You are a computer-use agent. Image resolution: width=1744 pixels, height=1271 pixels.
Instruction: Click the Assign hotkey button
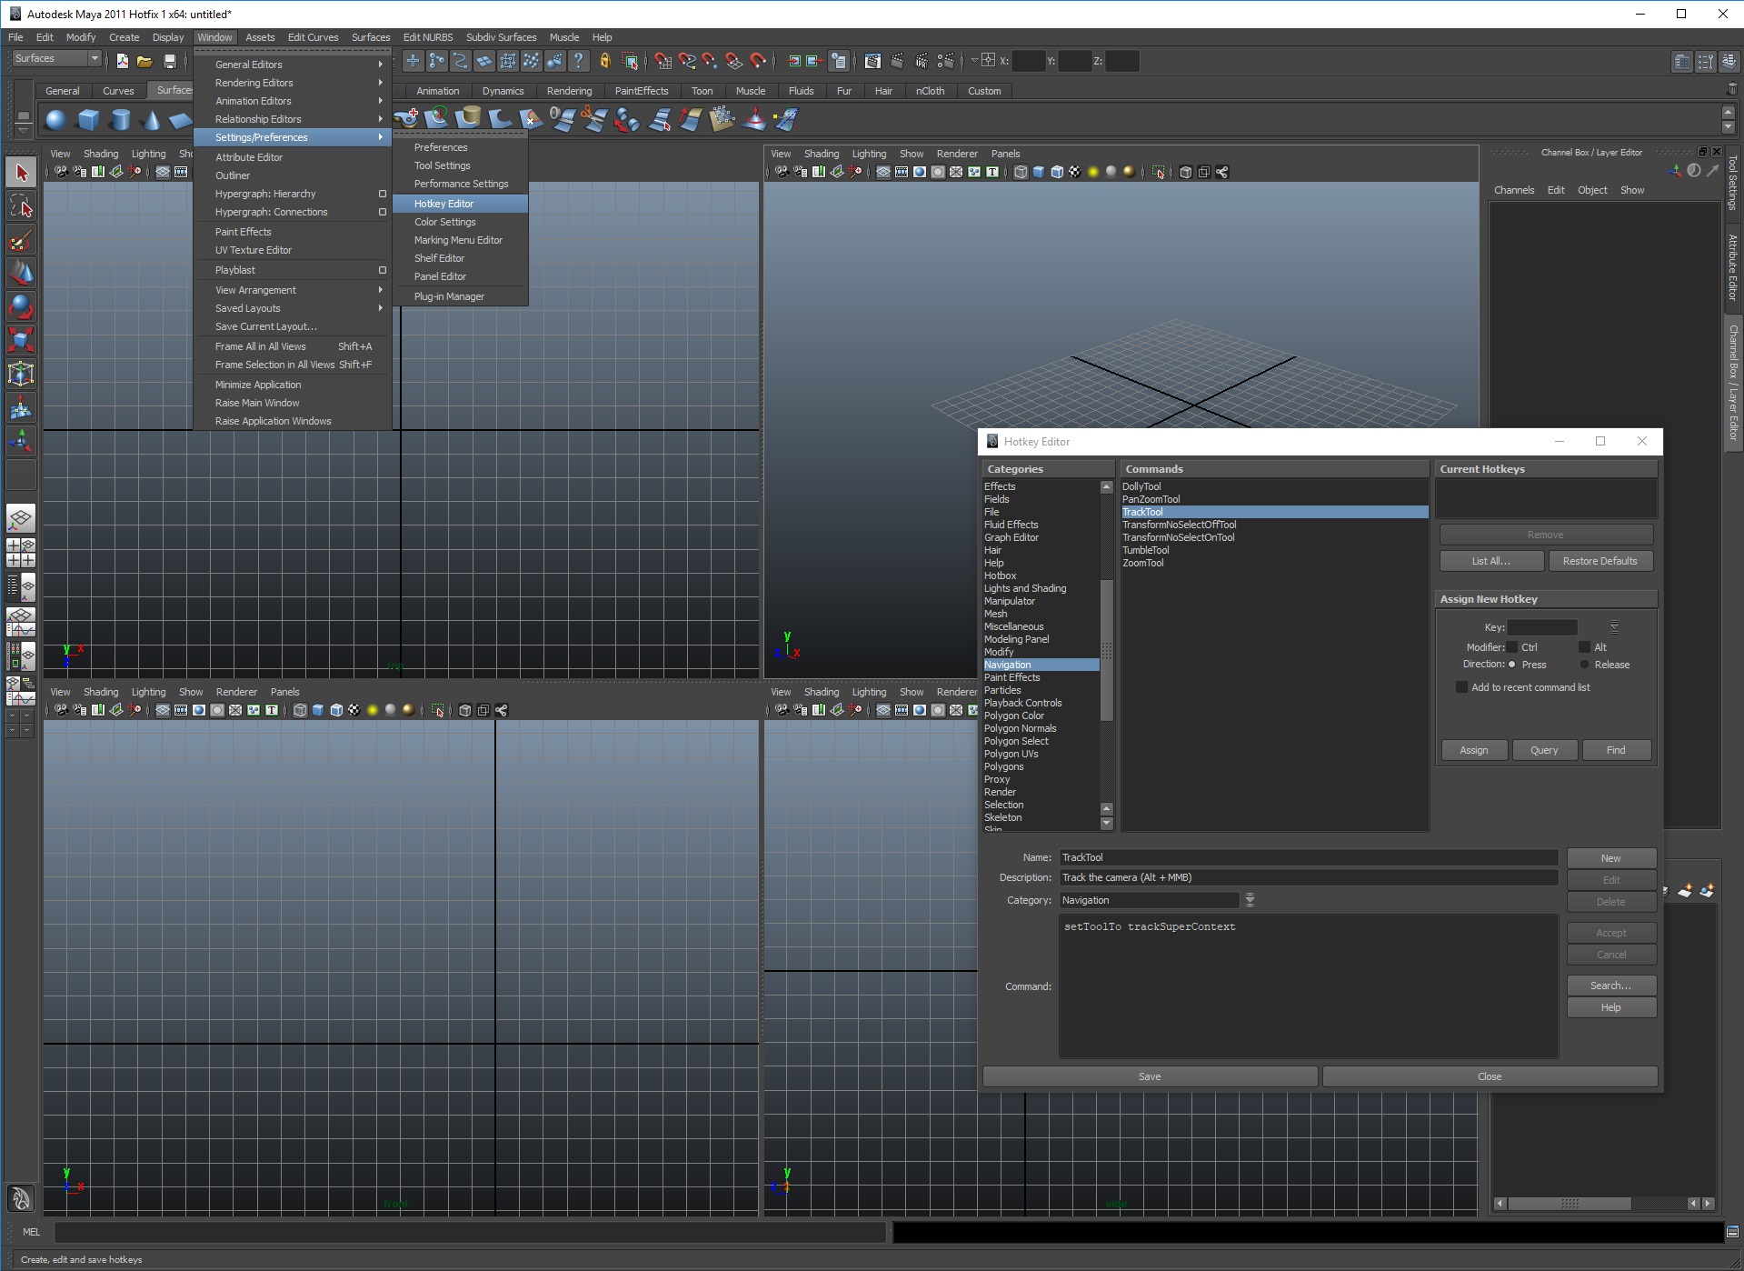[1474, 750]
